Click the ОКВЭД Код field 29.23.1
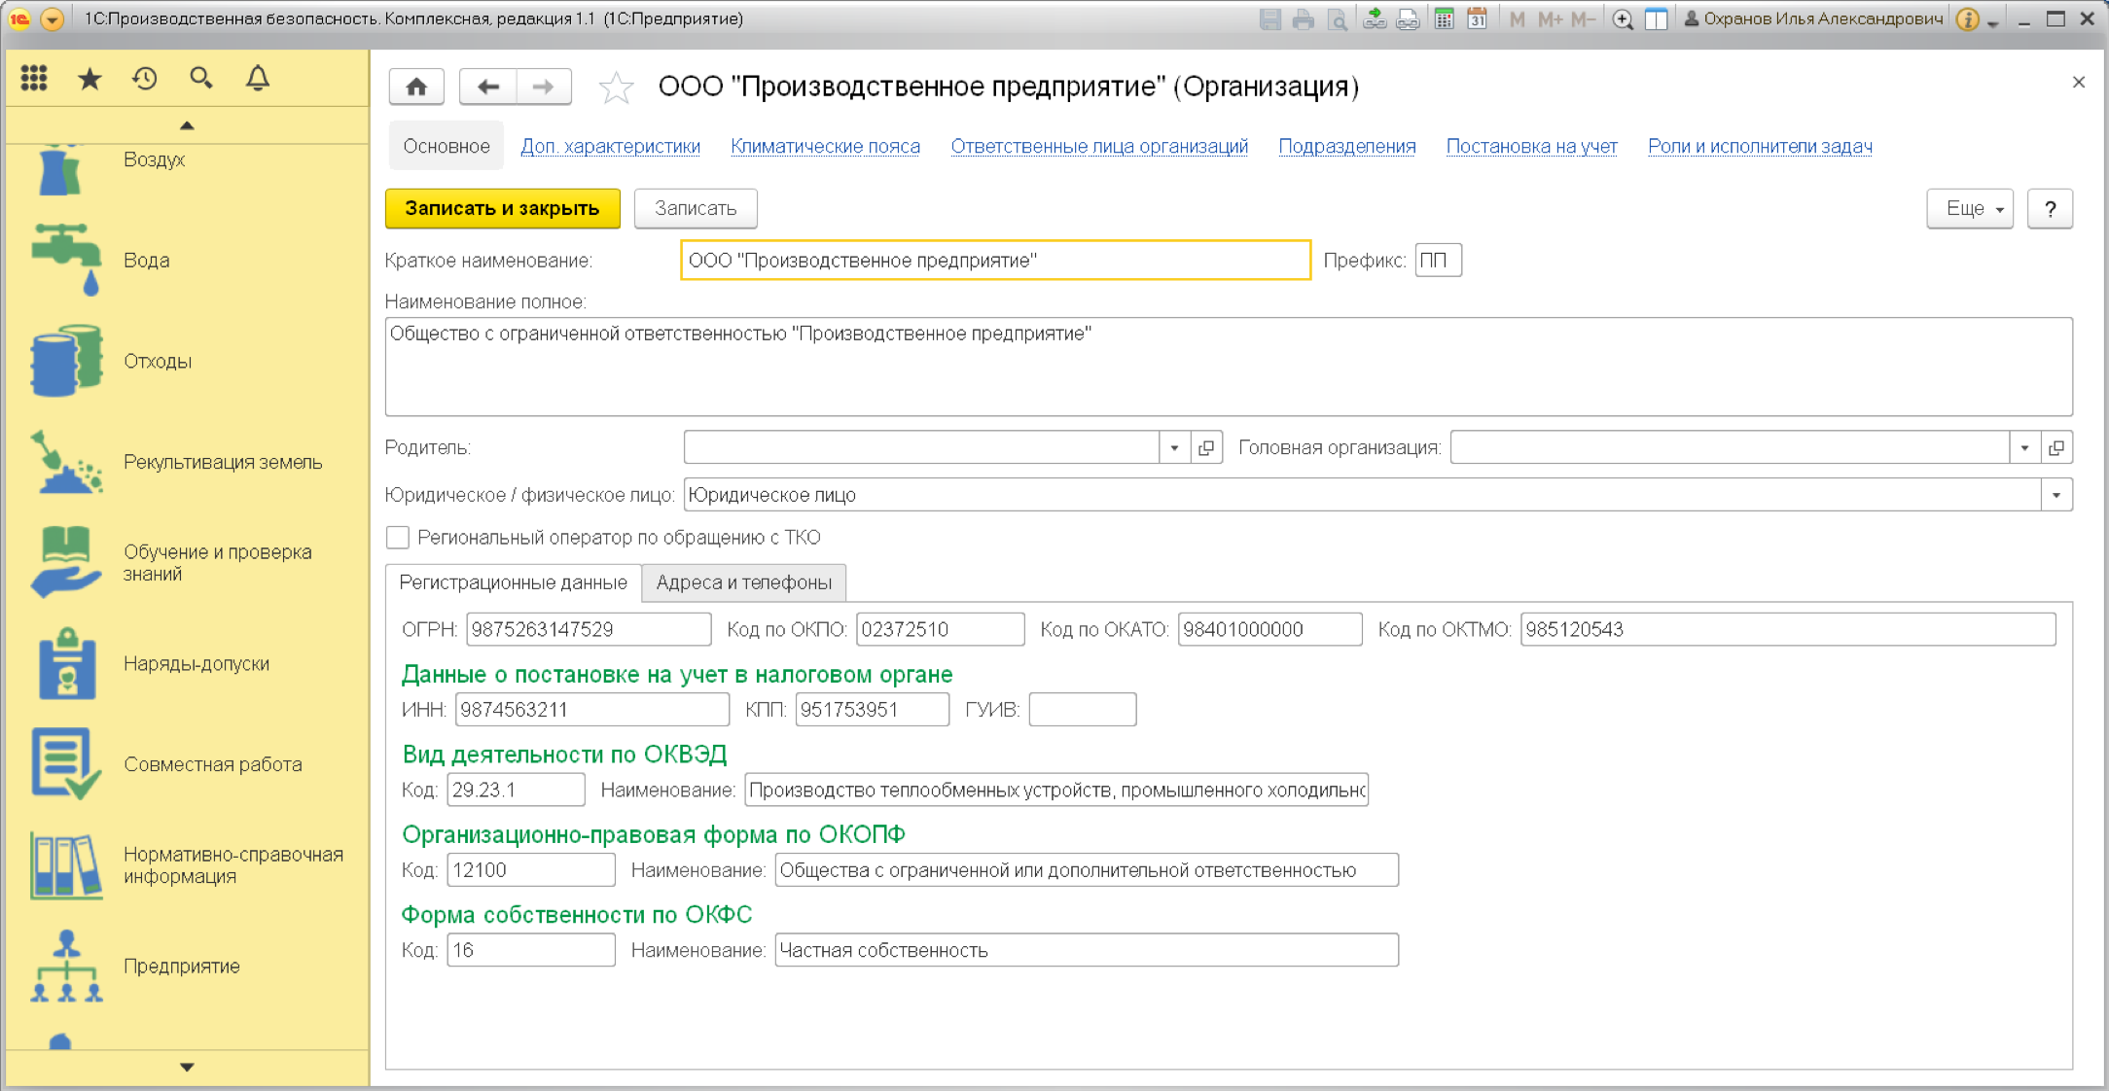This screenshot has height=1091, width=2109. [x=516, y=790]
